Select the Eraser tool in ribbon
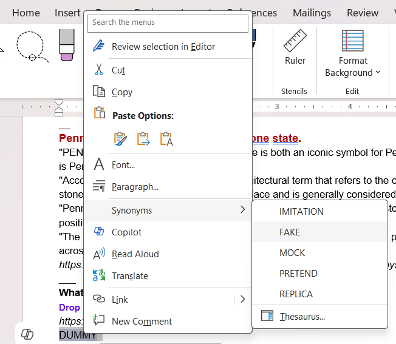396x344 pixels. (67, 45)
